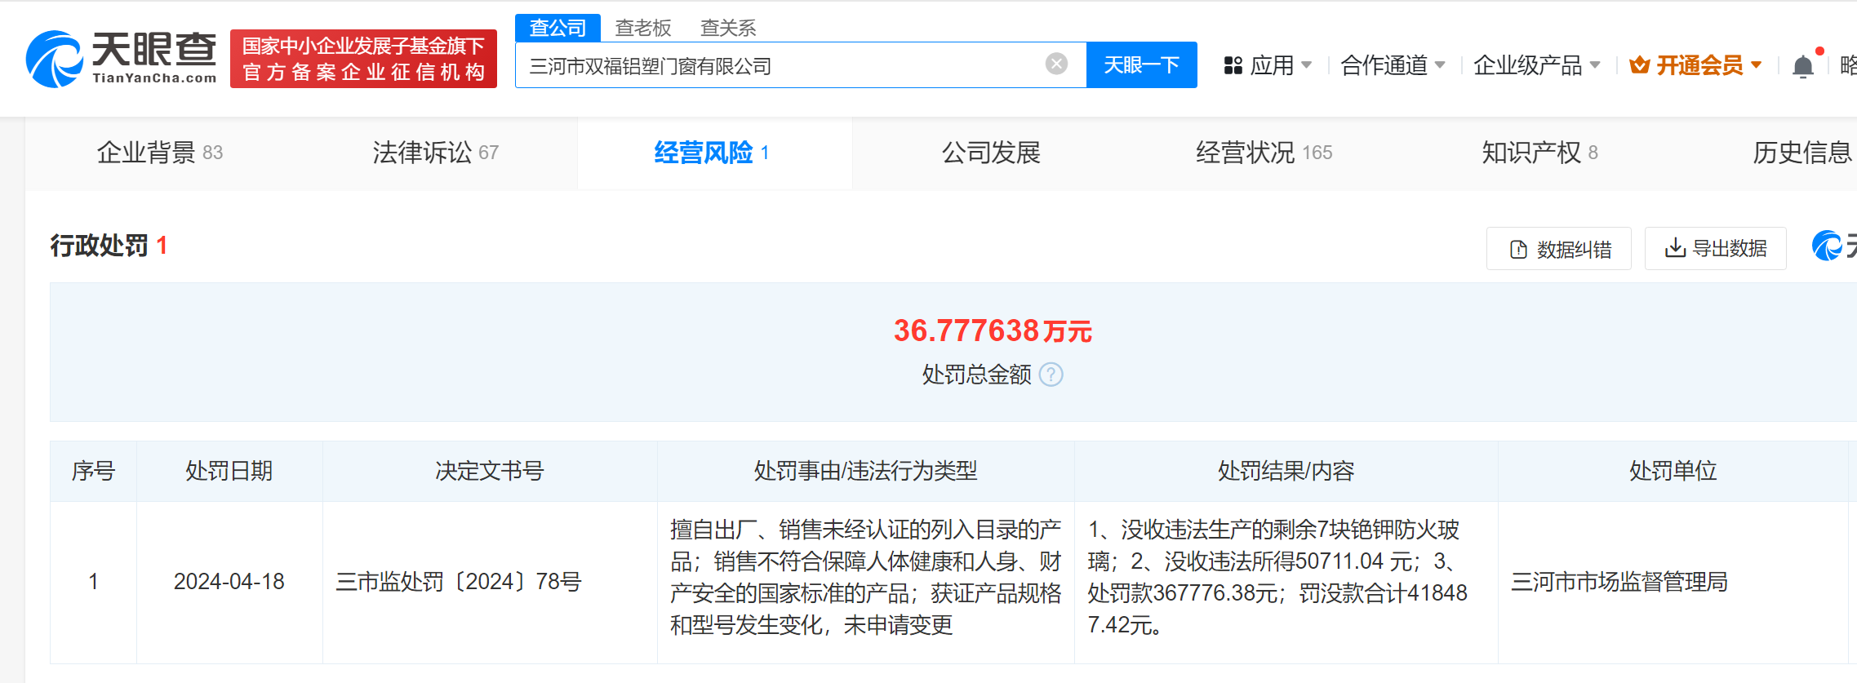Click the 应用 grid icon
Screen dimensions: 1857x683
[x=1233, y=65]
